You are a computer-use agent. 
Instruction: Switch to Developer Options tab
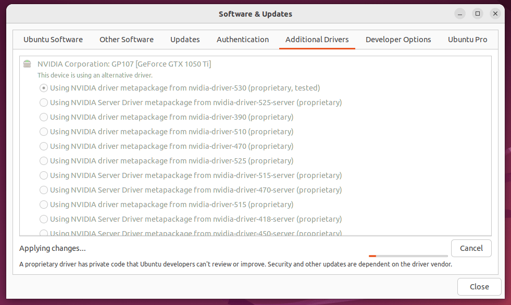tap(398, 40)
